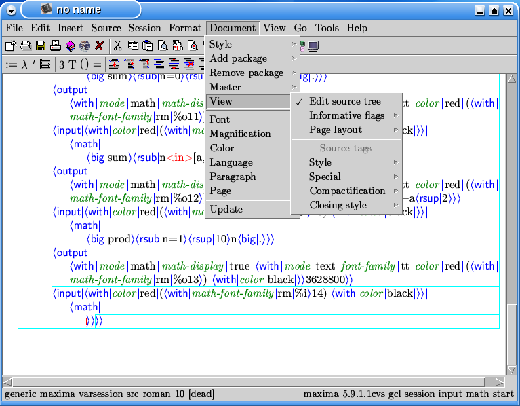Open the Tools menu
The height and width of the screenshot is (406, 520).
[327, 28]
